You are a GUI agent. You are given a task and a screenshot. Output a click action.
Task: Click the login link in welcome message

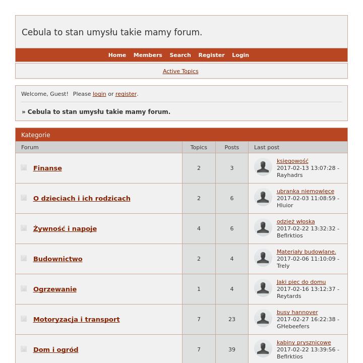(99, 94)
